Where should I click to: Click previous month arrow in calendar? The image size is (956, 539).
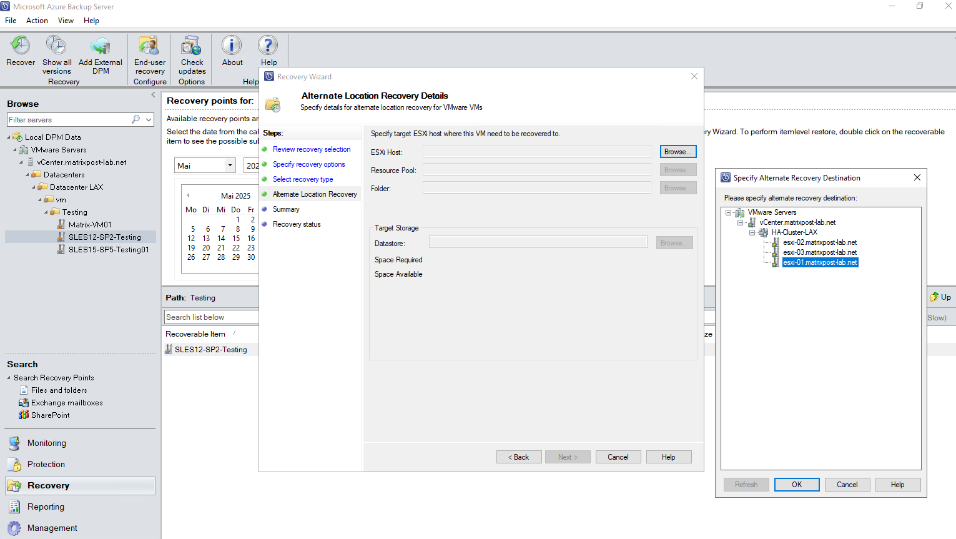(188, 195)
